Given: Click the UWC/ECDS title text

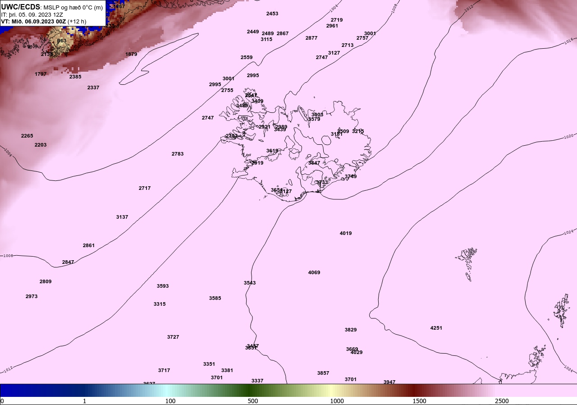Looking at the screenshot, I should [x=21, y=7].
